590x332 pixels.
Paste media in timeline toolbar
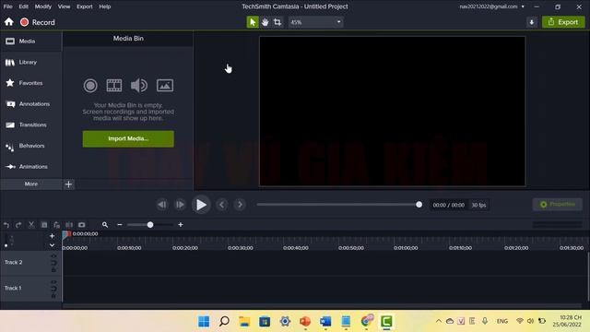[56, 225]
